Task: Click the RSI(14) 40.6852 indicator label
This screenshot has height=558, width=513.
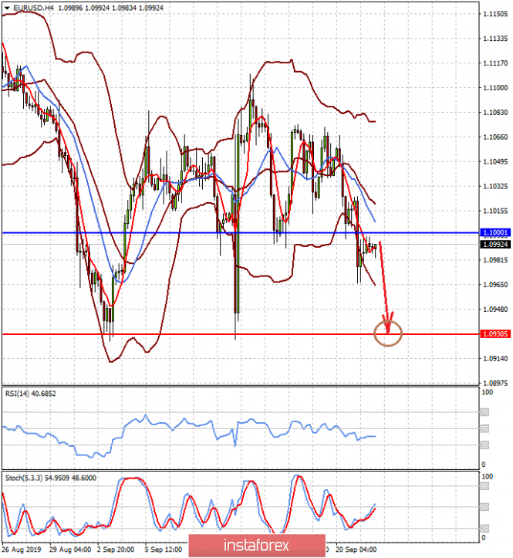Action: click(31, 394)
